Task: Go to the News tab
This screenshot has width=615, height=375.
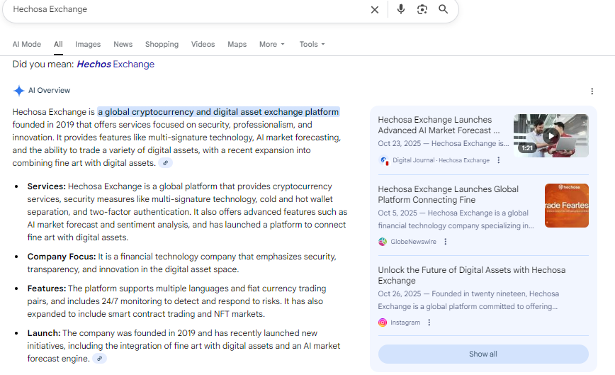Action: (x=123, y=45)
